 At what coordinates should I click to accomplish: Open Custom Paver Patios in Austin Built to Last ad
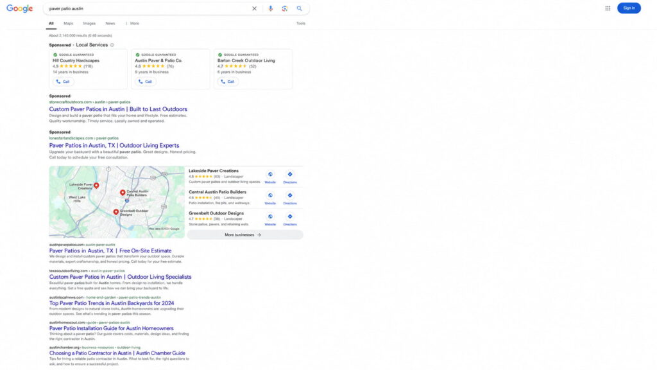pyautogui.click(x=118, y=109)
